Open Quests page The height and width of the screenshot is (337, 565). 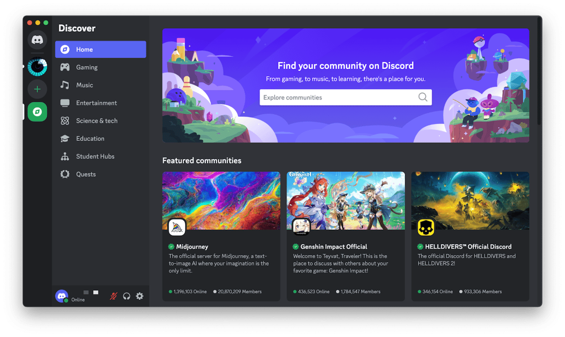(100, 174)
